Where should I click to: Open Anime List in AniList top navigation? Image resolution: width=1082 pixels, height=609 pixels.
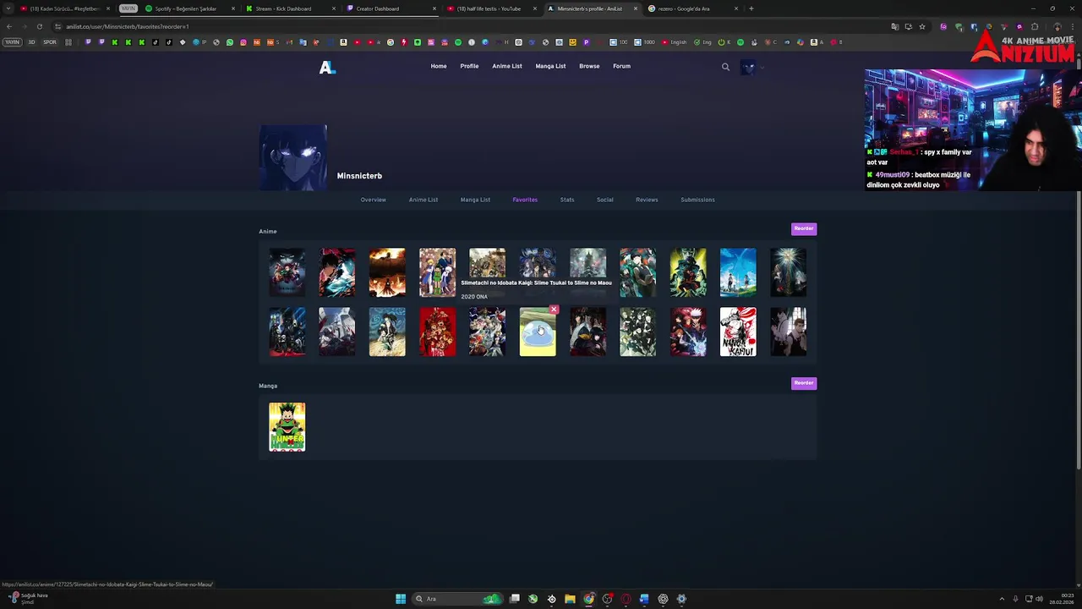click(507, 66)
